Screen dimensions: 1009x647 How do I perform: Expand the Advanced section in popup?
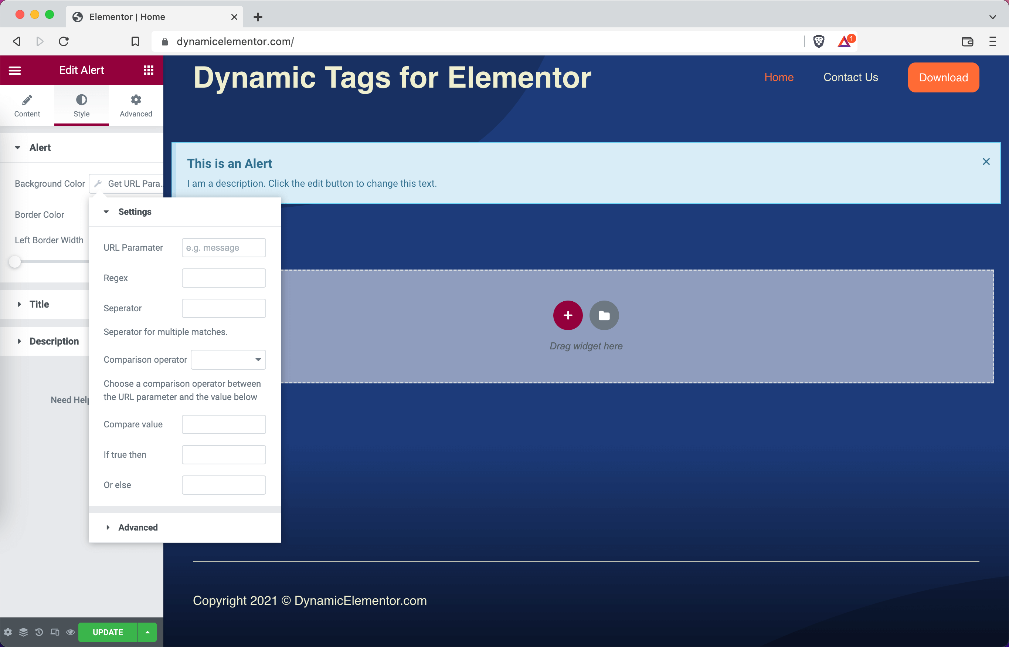coord(185,528)
